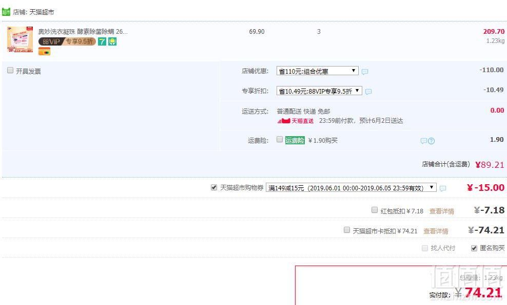Click the unit price 69.90

pyautogui.click(x=257, y=32)
